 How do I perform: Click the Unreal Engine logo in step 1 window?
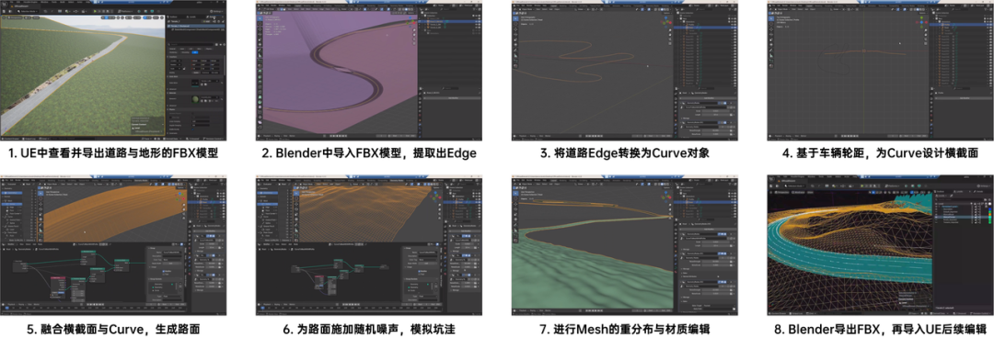(5, 5)
